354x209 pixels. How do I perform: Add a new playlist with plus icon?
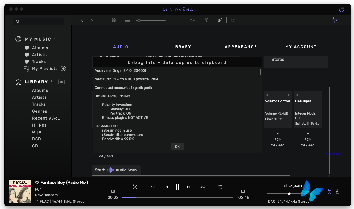point(63,69)
